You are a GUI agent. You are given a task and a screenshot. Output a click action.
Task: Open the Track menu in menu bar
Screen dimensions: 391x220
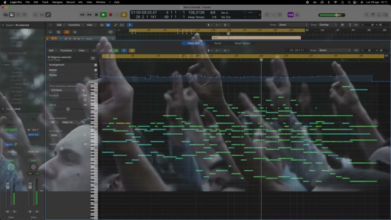pyautogui.click(x=45, y=2)
